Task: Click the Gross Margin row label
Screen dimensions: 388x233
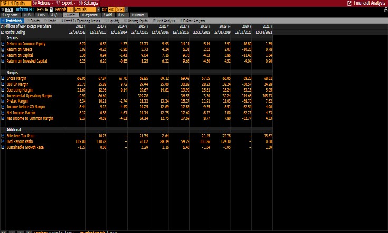Action: [16, 78]
